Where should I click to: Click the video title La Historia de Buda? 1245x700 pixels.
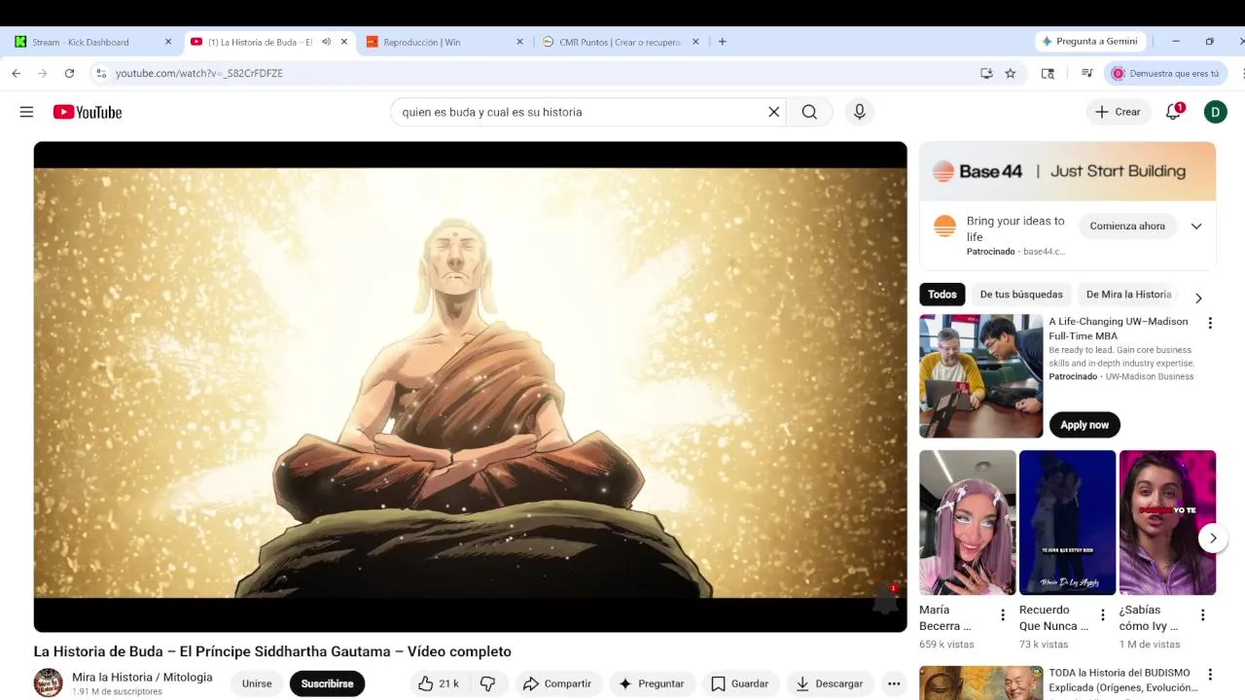(272, 651)
